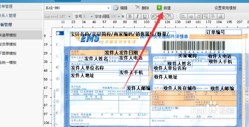Click the delete X icon in format toolbar
Screen dimensions: 249x127
(169, 16)
